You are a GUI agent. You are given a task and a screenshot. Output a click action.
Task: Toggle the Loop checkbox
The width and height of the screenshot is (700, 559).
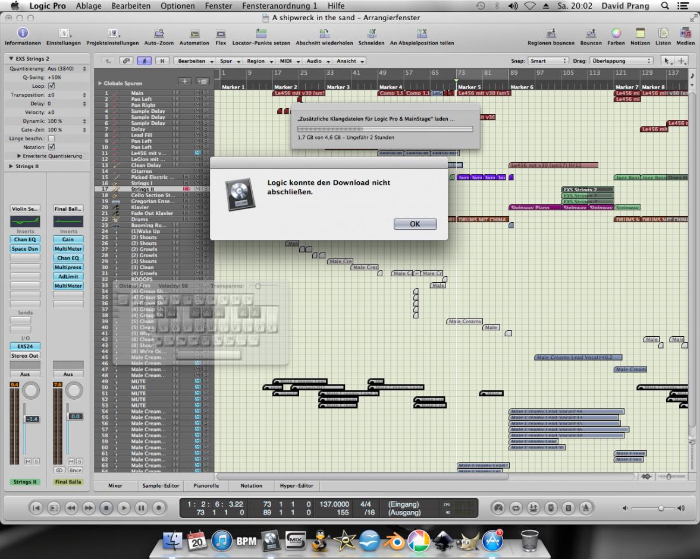[51, 86]
